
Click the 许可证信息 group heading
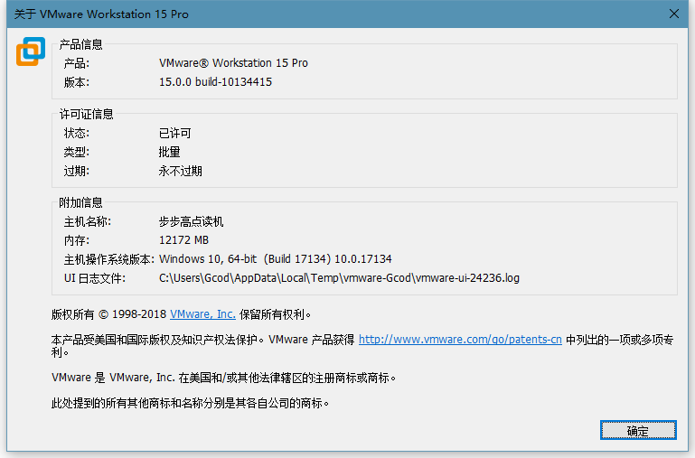pos(87,115)
